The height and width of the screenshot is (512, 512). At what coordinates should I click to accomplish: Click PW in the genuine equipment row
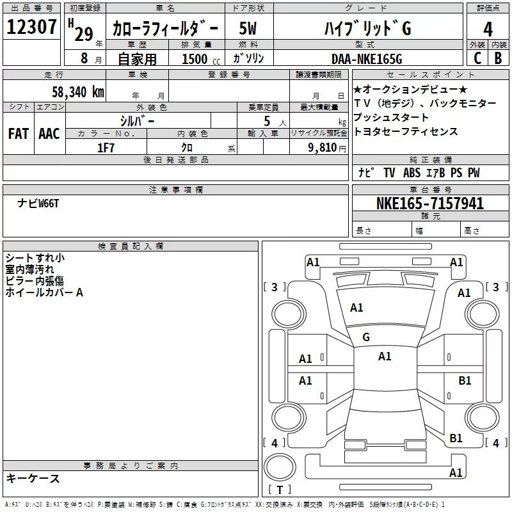tap(474, 172)
